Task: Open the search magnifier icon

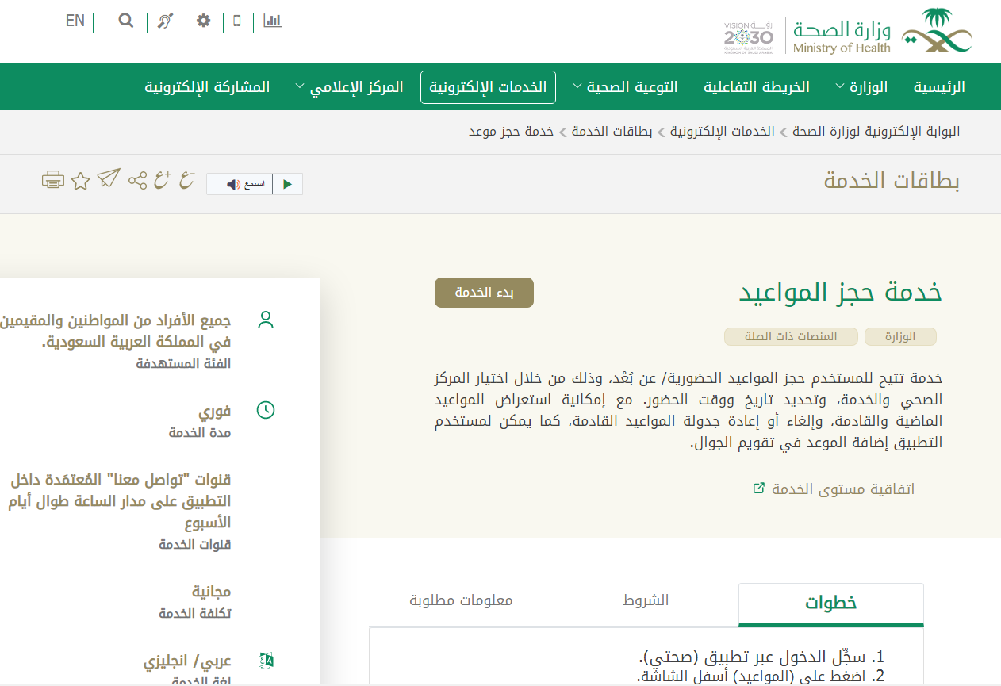Action: 126,21
